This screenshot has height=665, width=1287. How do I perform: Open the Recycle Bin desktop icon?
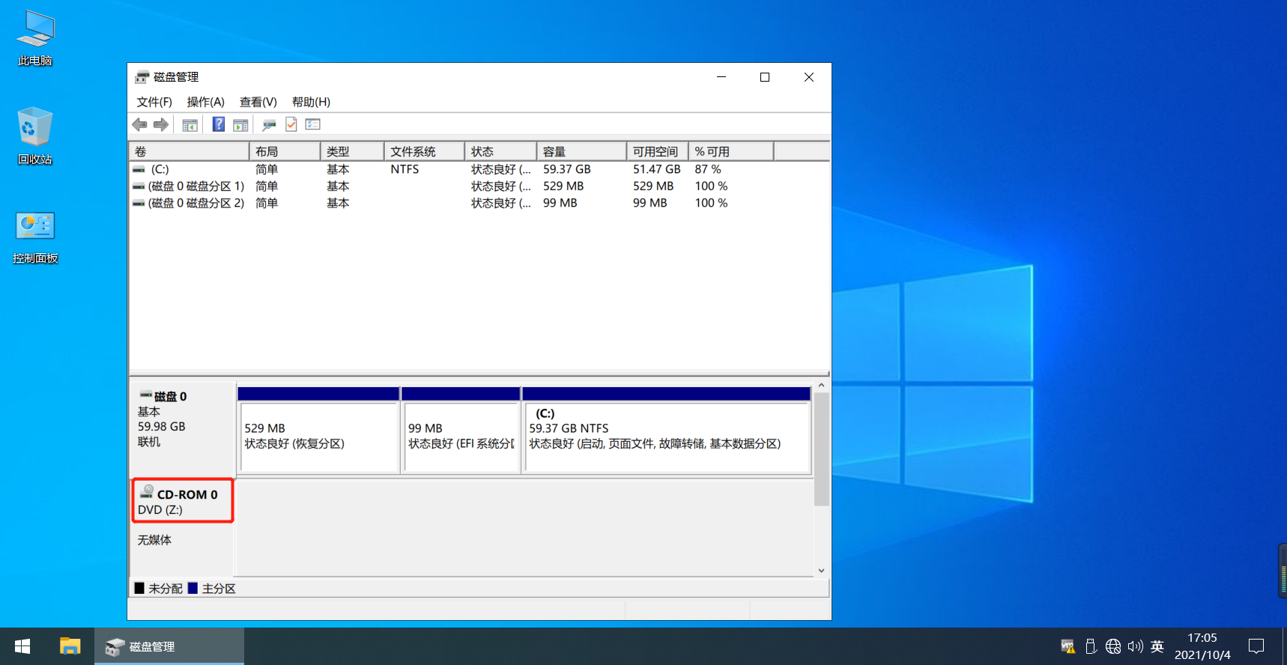tap(35, 136)
